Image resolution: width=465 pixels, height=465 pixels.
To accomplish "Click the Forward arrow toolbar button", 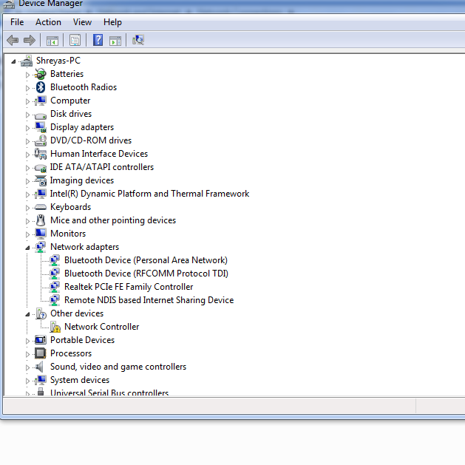I will [x=30, y=40].
